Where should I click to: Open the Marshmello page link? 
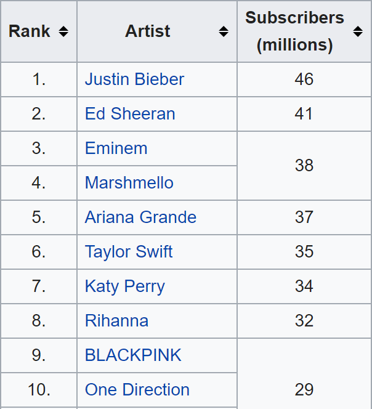[x=129, y=182]
